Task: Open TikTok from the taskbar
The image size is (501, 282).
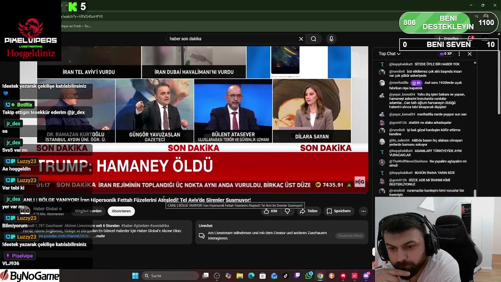Action: [x=286, y=276]
